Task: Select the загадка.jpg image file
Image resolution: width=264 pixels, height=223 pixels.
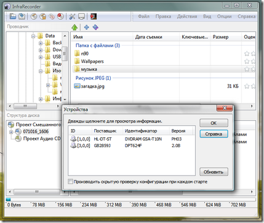Action: click(89, 86)
